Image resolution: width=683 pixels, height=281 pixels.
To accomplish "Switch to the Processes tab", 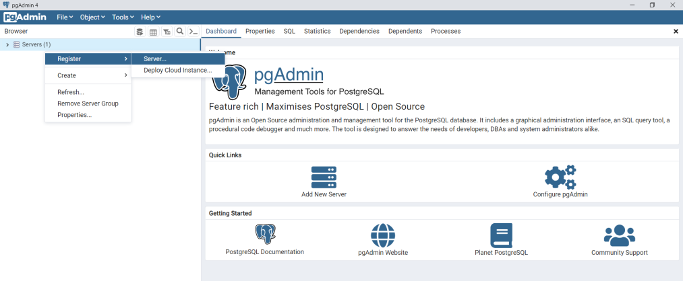I will point(446,32).
